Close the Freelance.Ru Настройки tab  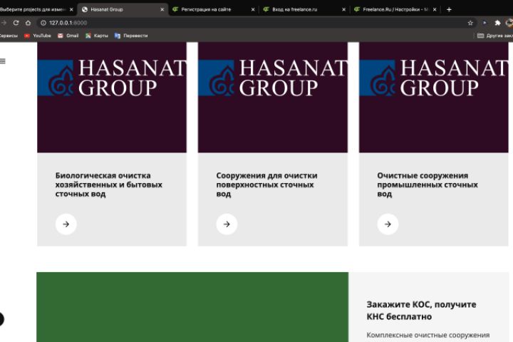(435, 10)
